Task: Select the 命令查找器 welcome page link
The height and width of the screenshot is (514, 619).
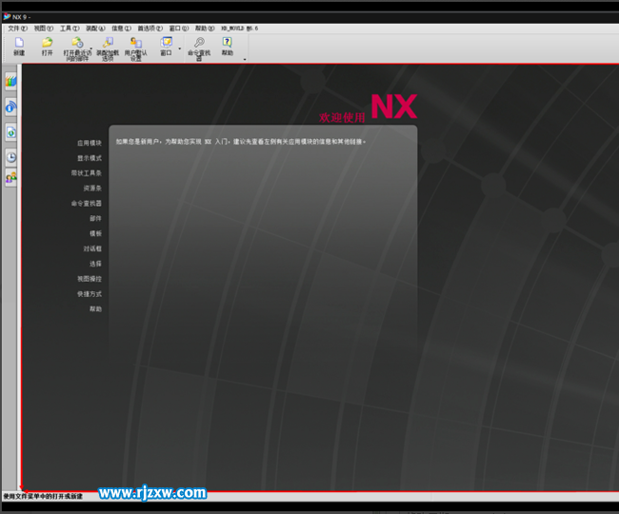Action: point(87,204)
